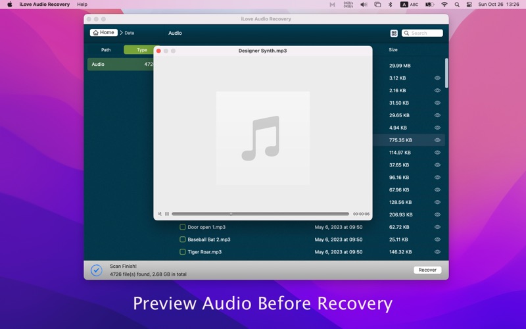Image resolution: width=526 pixels, height=329 pixels.
Task: Preview the 96.16 KB file via eye icon
Action: [x=437, y=177]
